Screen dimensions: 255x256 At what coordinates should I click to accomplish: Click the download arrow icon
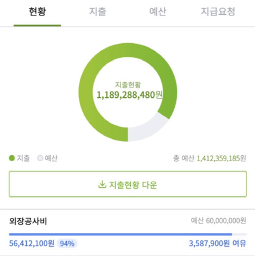click(102, 184)
